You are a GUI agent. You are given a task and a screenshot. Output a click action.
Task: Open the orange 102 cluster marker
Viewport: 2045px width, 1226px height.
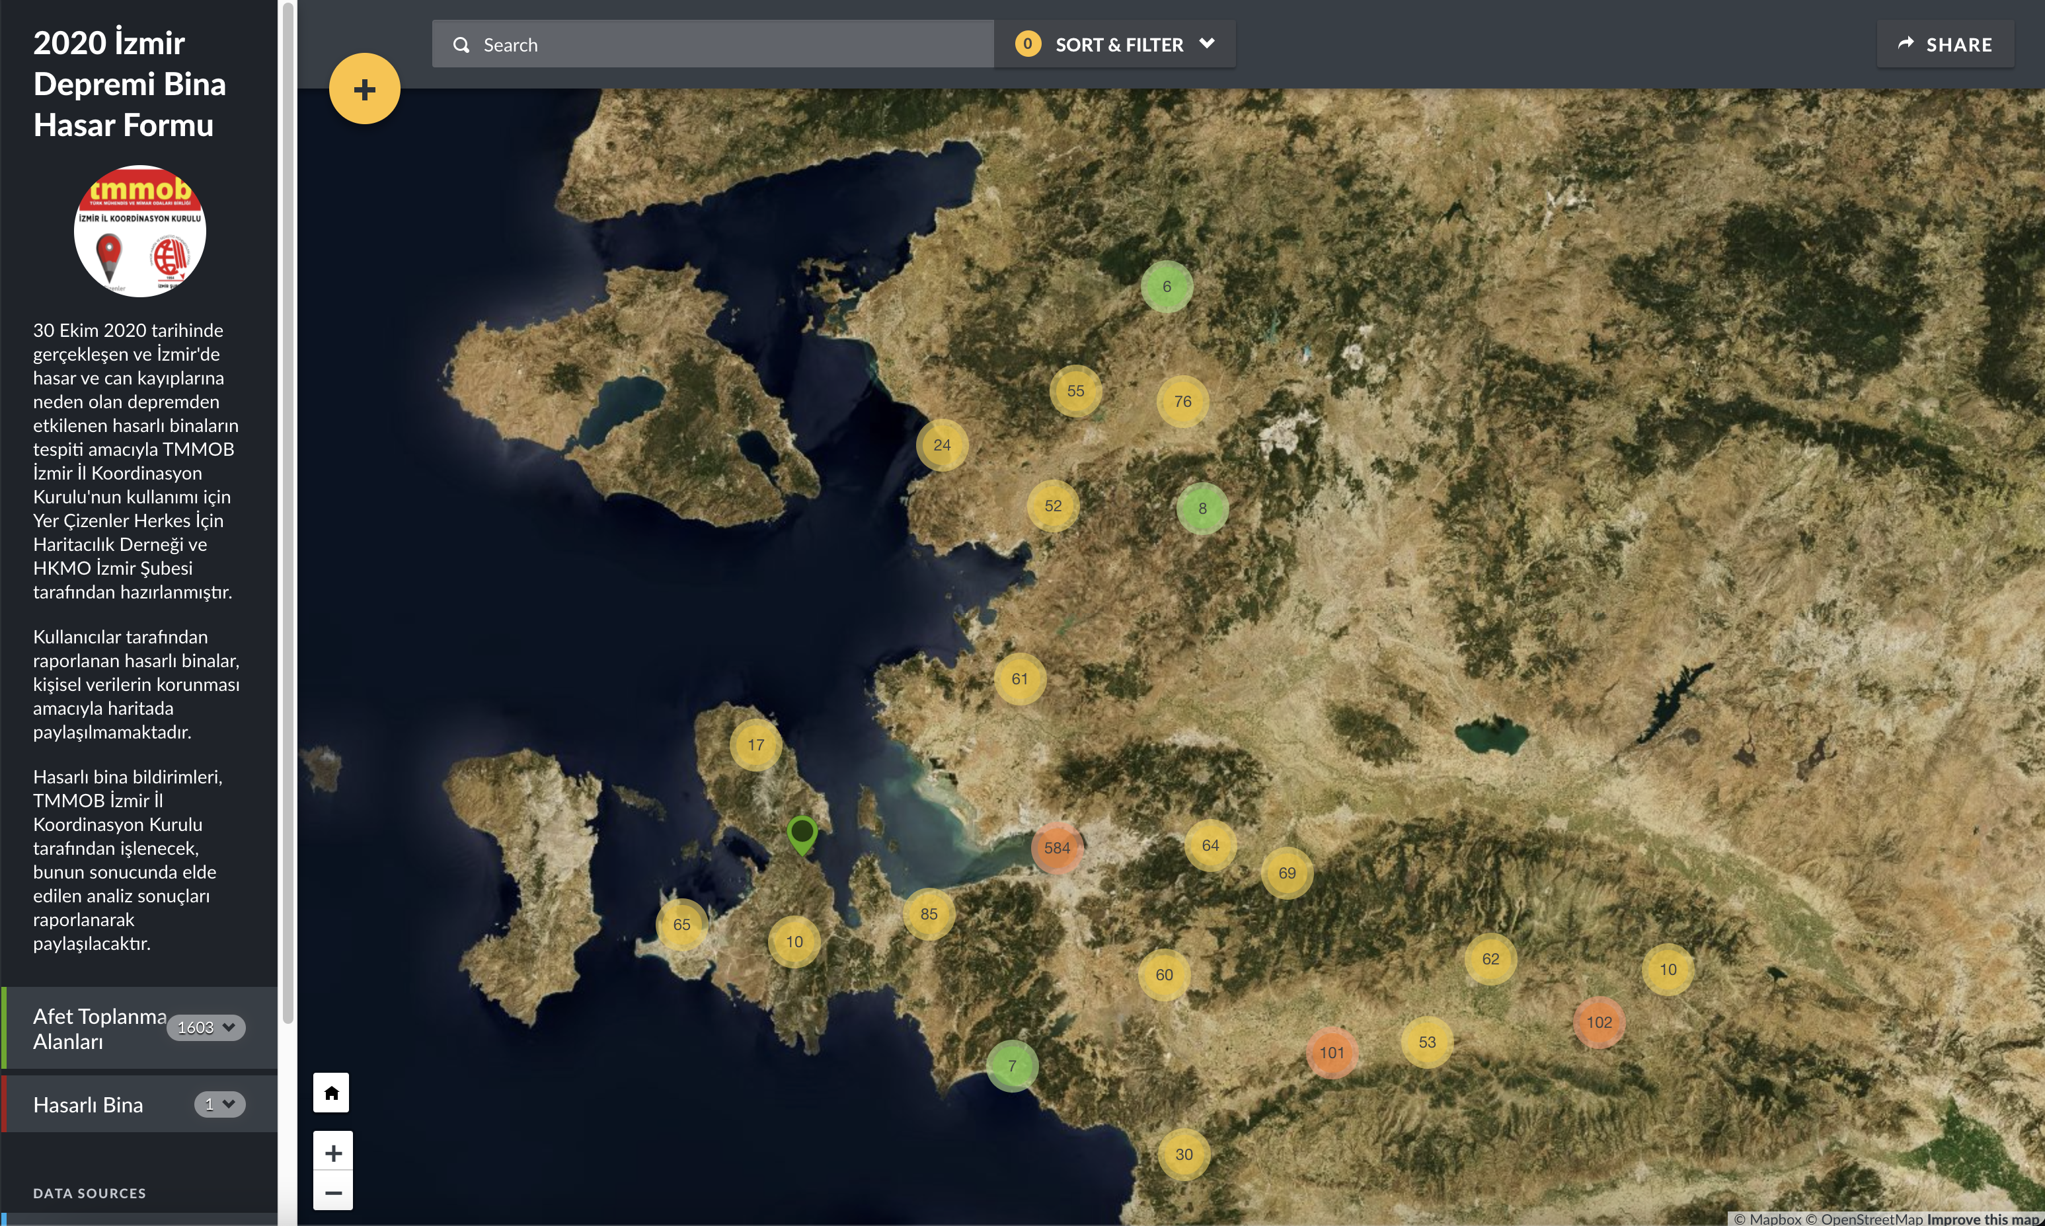point(1599,1022)
